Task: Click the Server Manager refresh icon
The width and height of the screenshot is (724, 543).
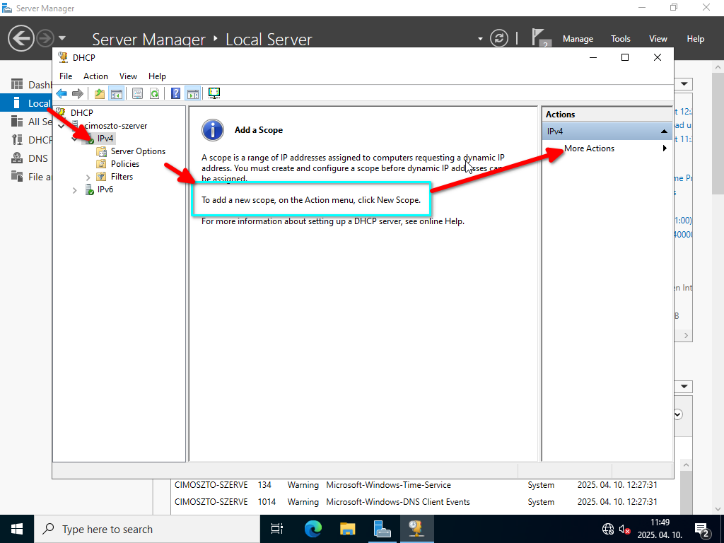Action: click(x=499, y=38)
